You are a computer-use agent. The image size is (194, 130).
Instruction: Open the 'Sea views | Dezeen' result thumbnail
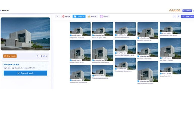pos(170,48)
